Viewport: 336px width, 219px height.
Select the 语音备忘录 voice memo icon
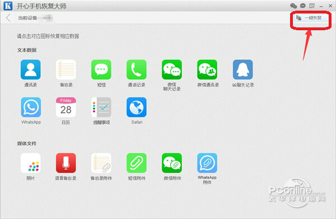[66, 163]
